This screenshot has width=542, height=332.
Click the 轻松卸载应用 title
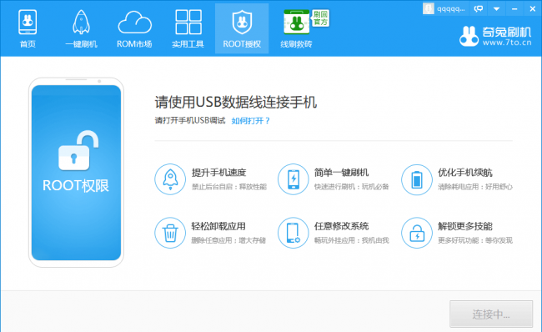pos(218,226)
